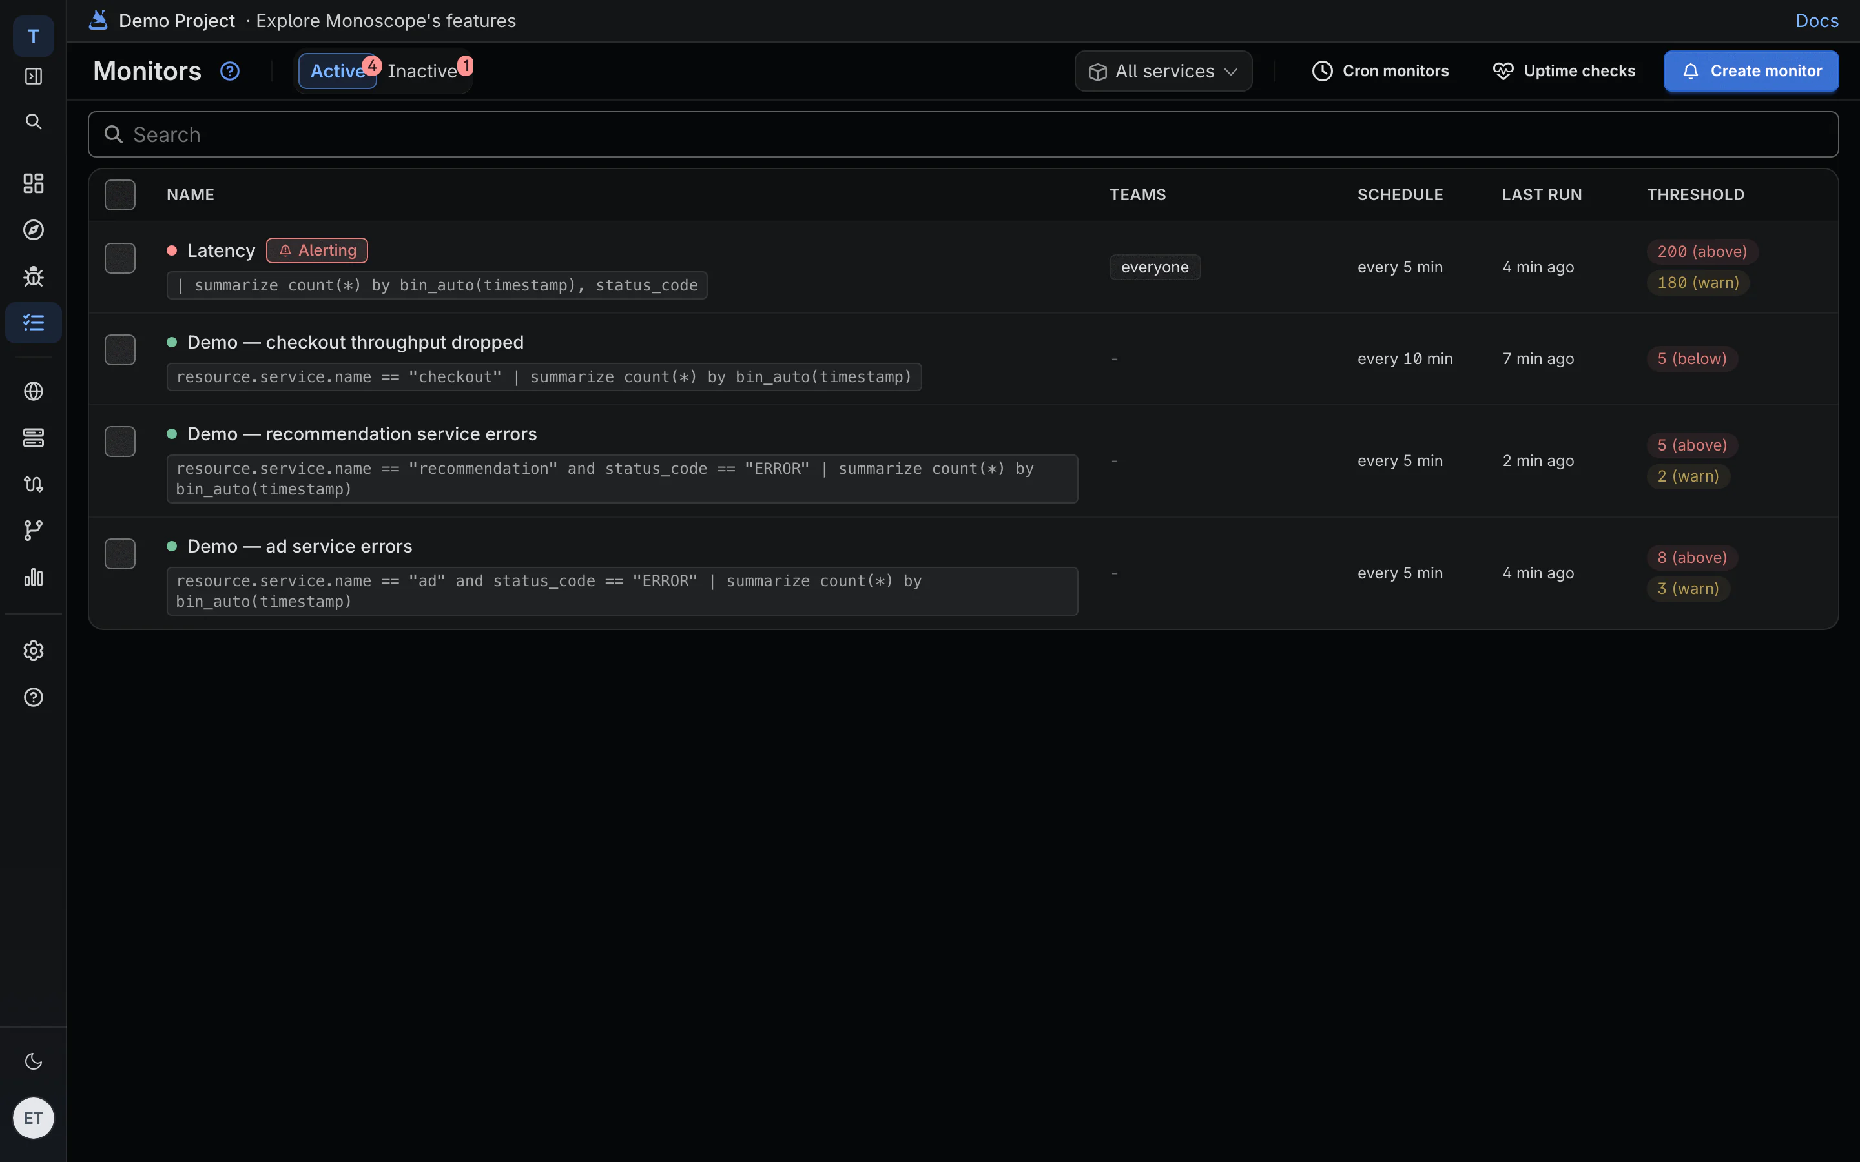1860x1162 pixels.
Task: Open the settings gear icon
Action: [x=33, y=651]
